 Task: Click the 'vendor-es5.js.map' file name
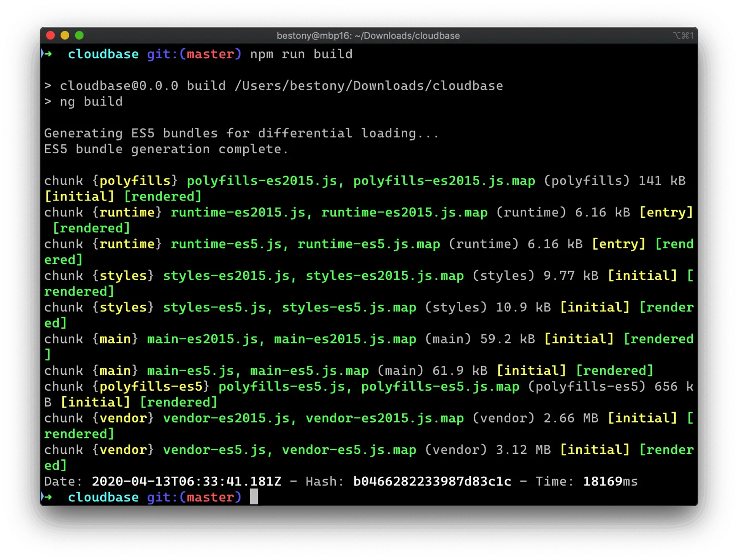[349, 450]
